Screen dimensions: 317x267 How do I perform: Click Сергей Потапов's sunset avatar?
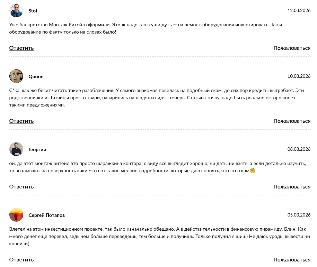(16, 215)
